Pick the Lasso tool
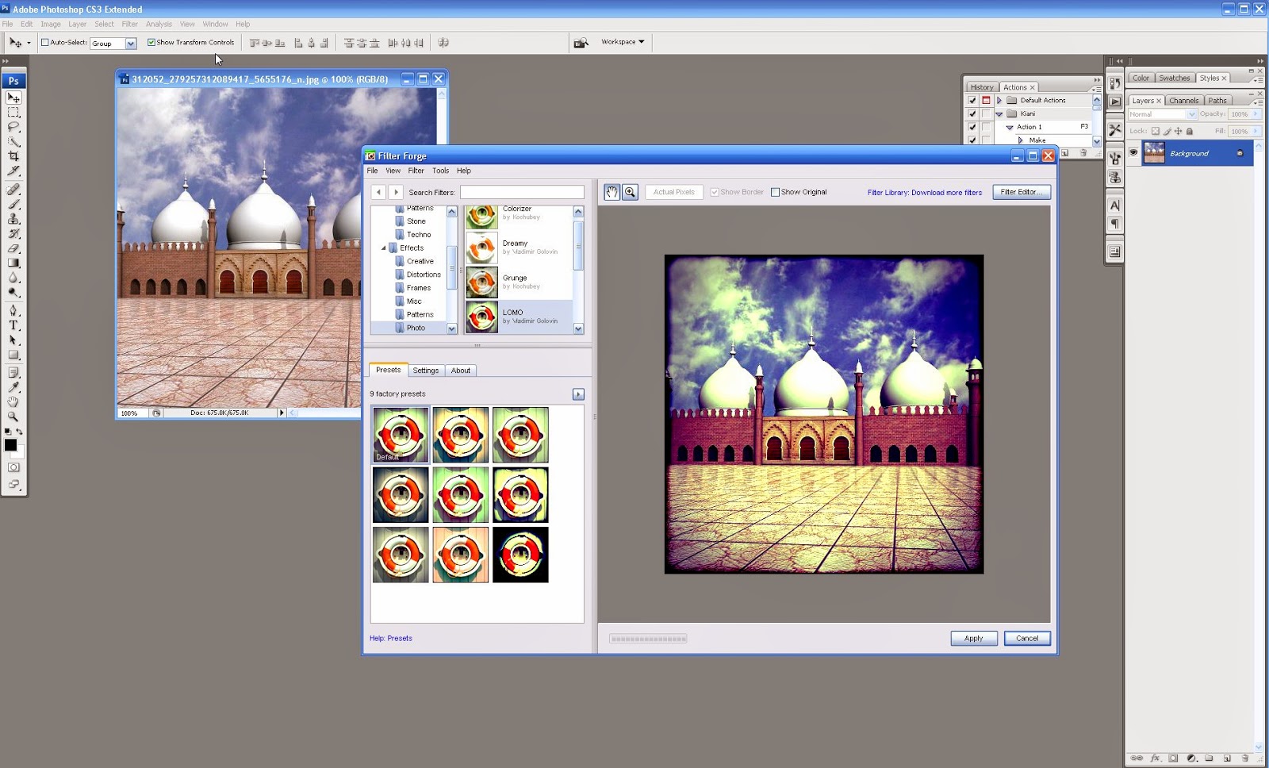Viewport: 1269px width, 768px height. (x=13, y=127)
